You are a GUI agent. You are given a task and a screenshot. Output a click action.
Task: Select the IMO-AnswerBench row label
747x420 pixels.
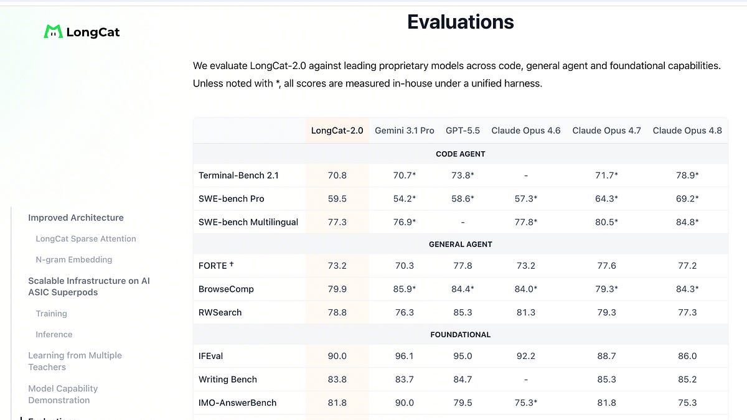237,403
